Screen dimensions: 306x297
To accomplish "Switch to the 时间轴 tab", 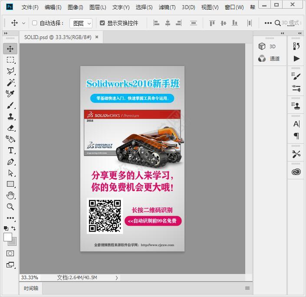I will (31, 288).
